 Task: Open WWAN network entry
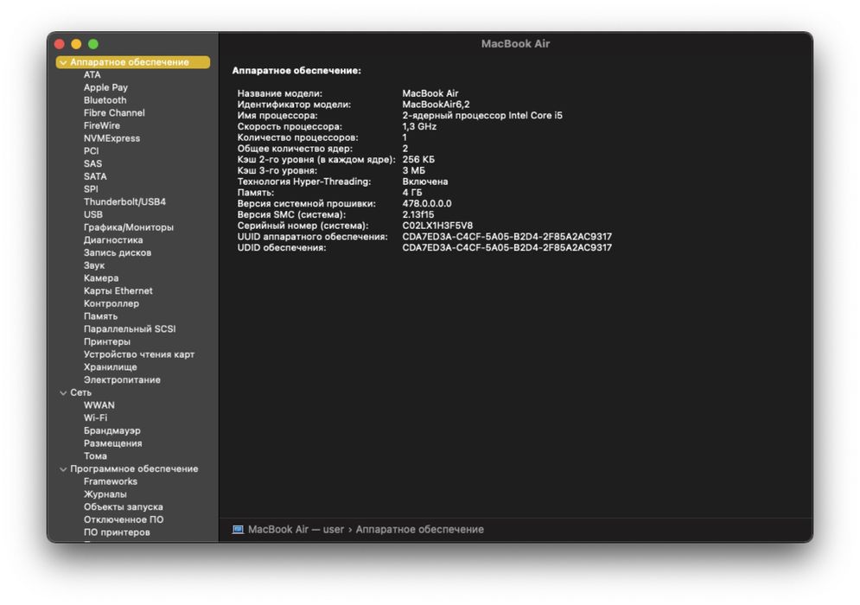[99, 405]
